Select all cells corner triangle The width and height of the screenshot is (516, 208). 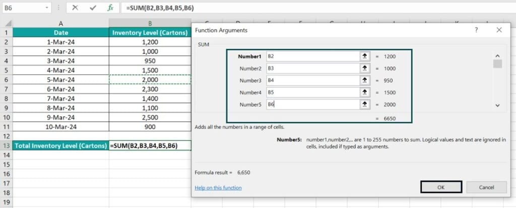[8, 24]
